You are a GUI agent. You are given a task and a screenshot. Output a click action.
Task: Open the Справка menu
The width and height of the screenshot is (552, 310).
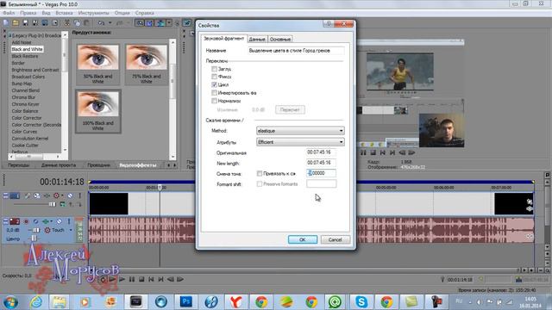pos(145,13)
